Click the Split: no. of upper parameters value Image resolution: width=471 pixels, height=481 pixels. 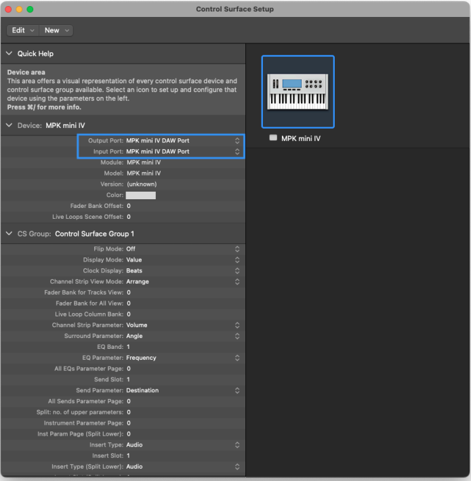pyautogui.click(x=129, y=412)
